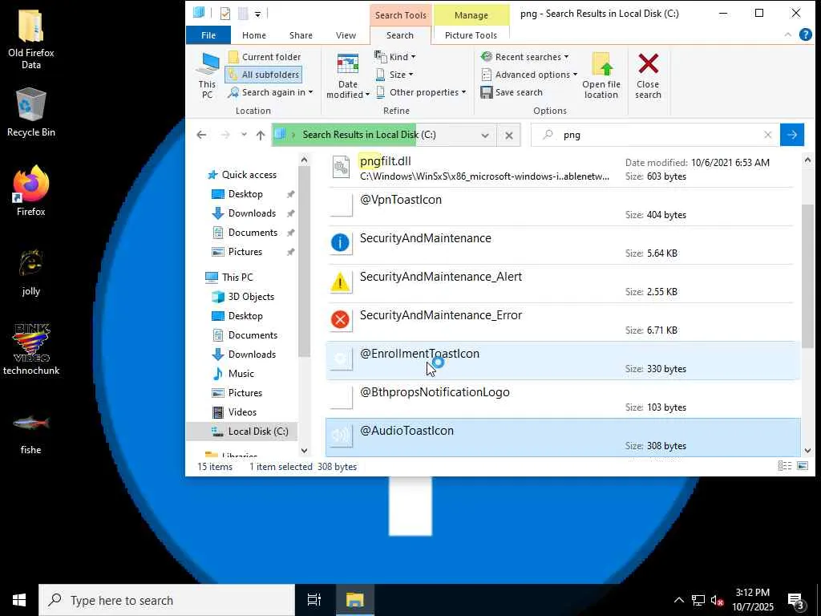Click the Task View taskbar icon
Image resolution: width=821 pixels, height=616 pixels.
(x=314, y=600)
